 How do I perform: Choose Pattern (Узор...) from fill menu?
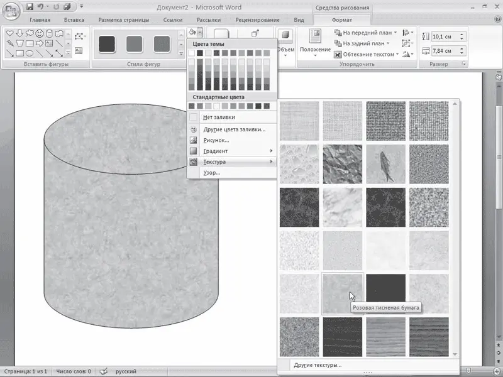coord(212,173)
